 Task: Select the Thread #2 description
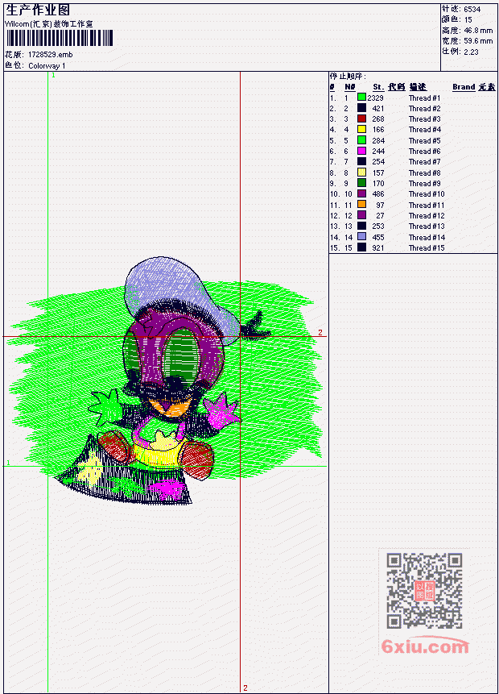(424, 109)
